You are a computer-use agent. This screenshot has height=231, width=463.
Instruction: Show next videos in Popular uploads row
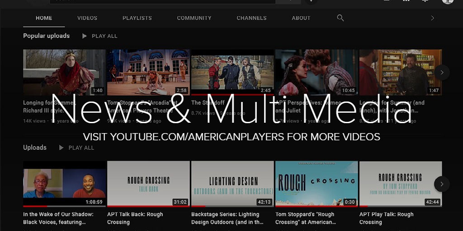[x=442, y=72]
